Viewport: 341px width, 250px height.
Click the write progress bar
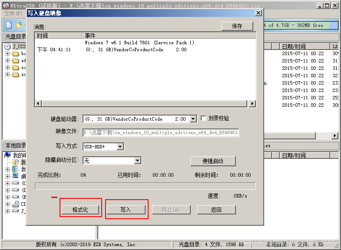(145, 186)
